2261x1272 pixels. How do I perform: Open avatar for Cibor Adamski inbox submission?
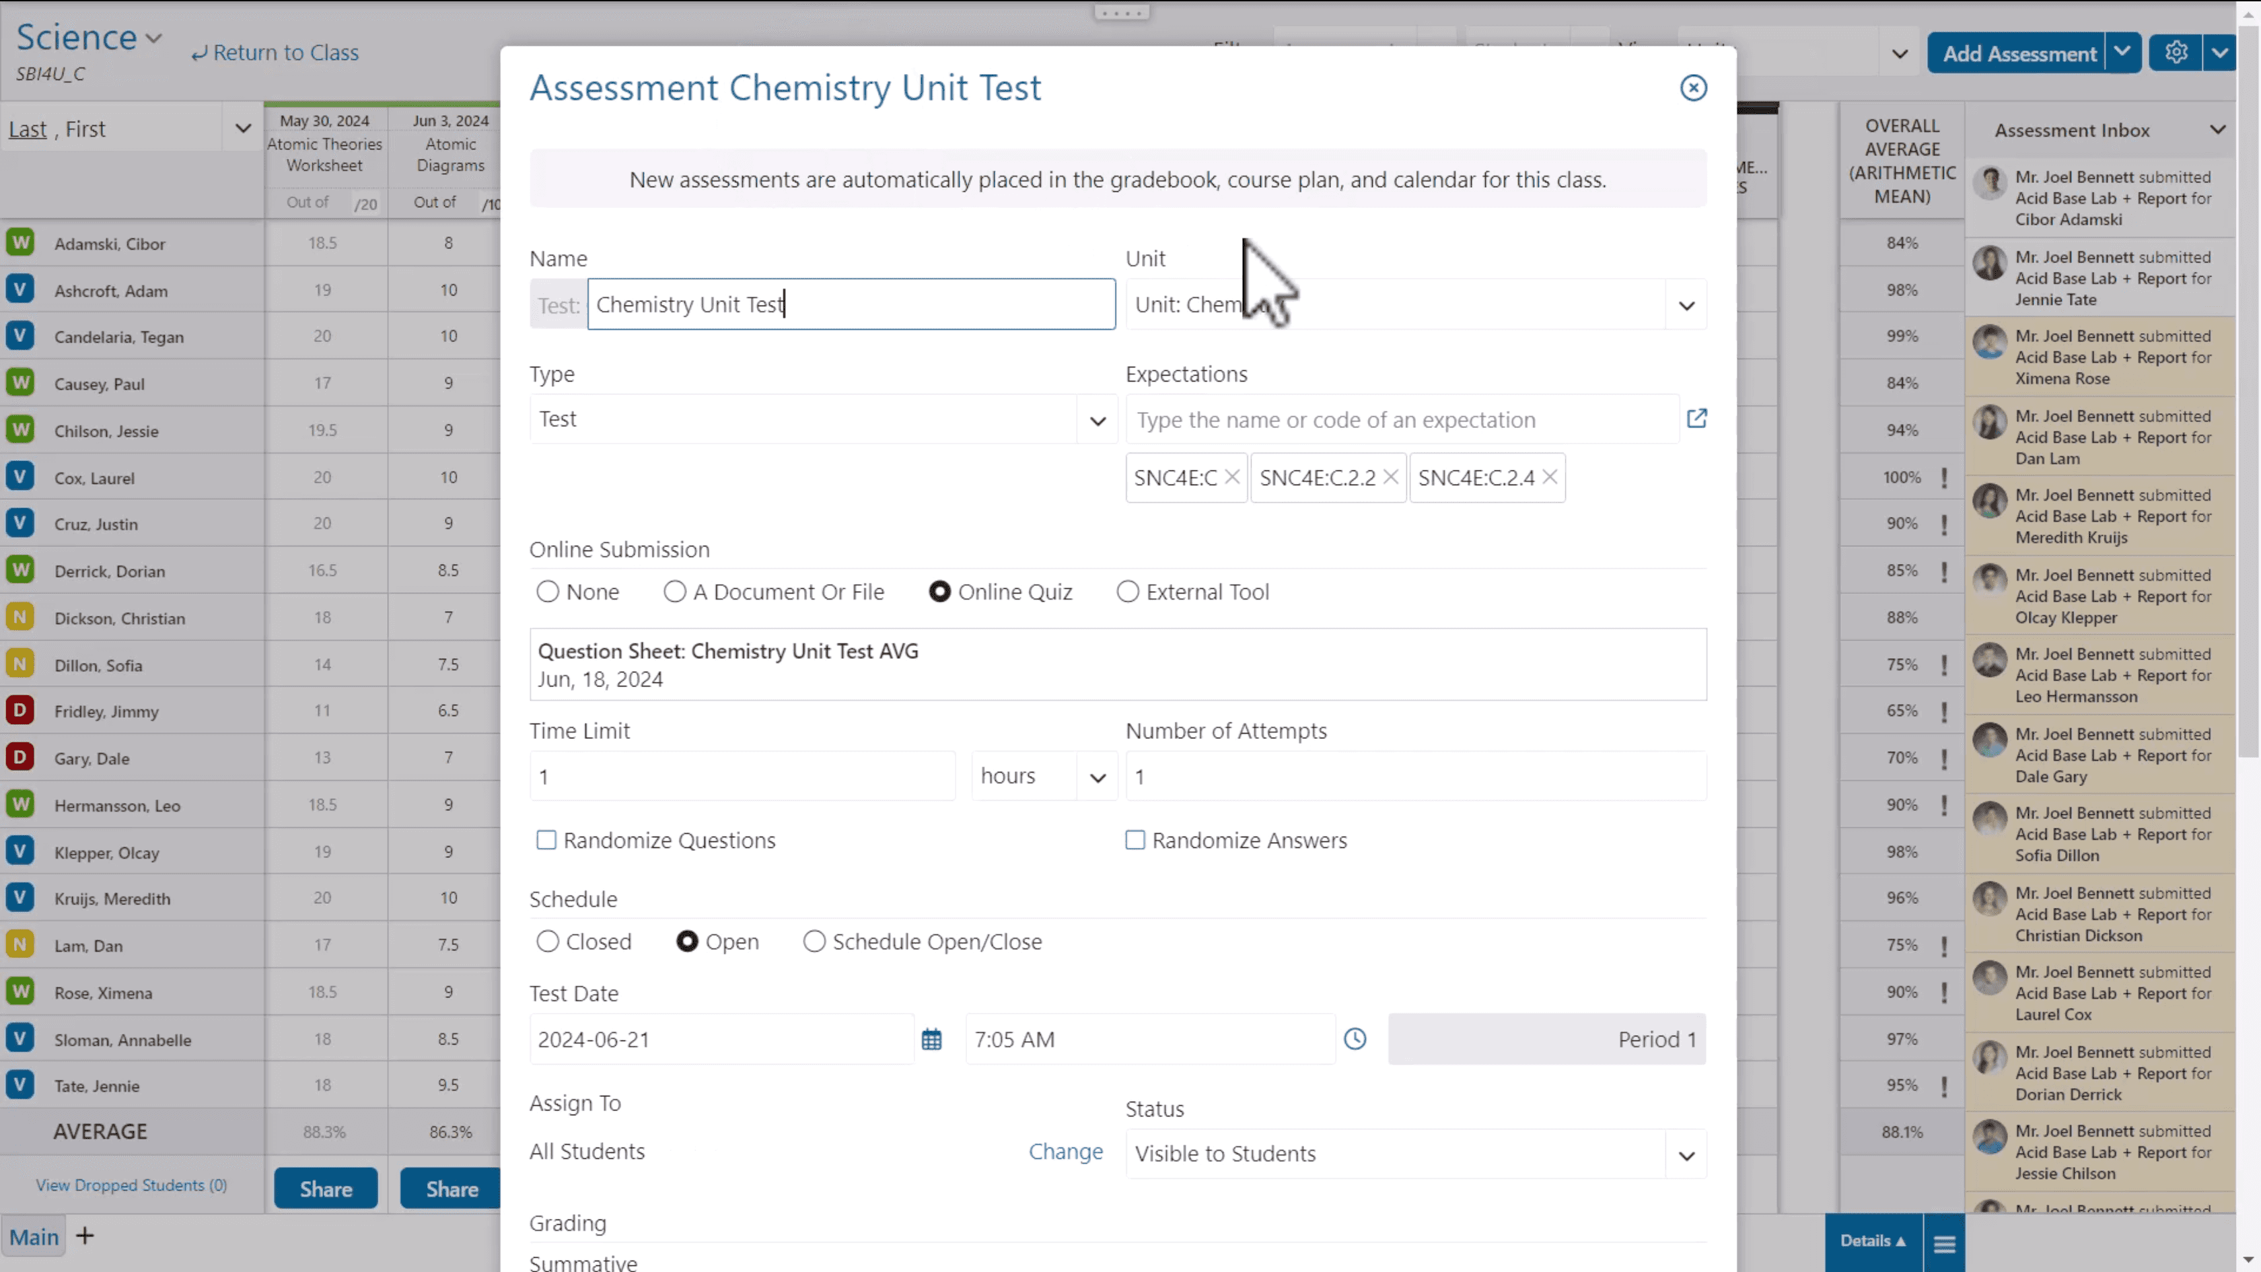[x=1990, y=184]
